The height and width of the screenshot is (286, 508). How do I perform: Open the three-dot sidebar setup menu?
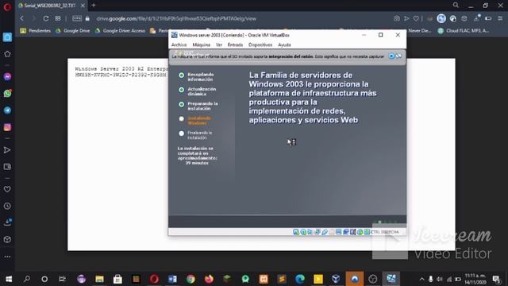tap(7, 257)
